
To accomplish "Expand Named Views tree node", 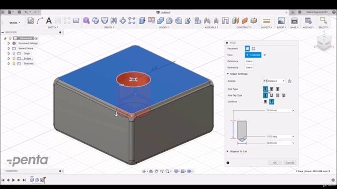I will click(9, 48).
